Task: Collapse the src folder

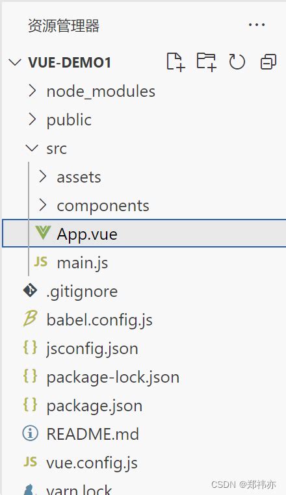Action: (32, 147)
